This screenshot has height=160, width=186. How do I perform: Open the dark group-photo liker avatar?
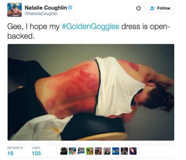click(x=124, y=151)
